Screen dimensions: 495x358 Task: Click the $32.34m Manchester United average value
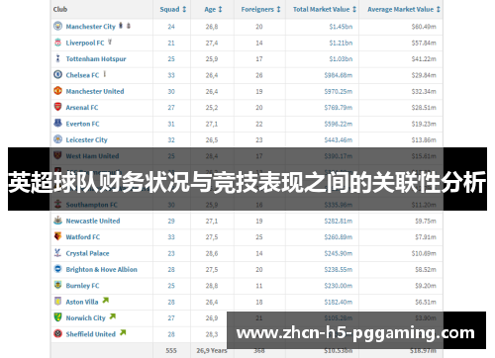(424, 91)
